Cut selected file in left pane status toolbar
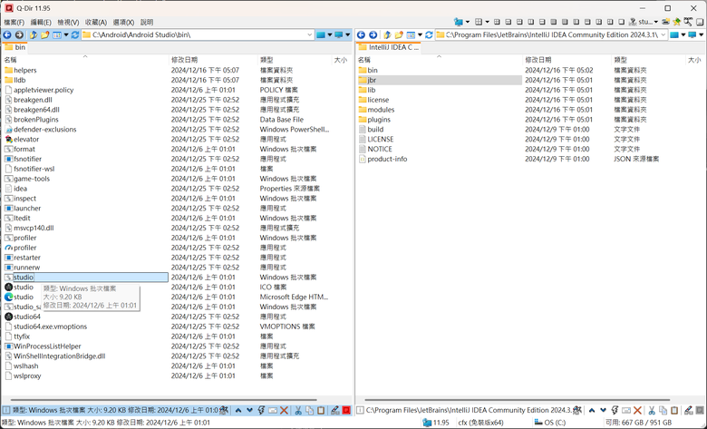This screenshot has width=707, height=429. [x=298, y=410]
